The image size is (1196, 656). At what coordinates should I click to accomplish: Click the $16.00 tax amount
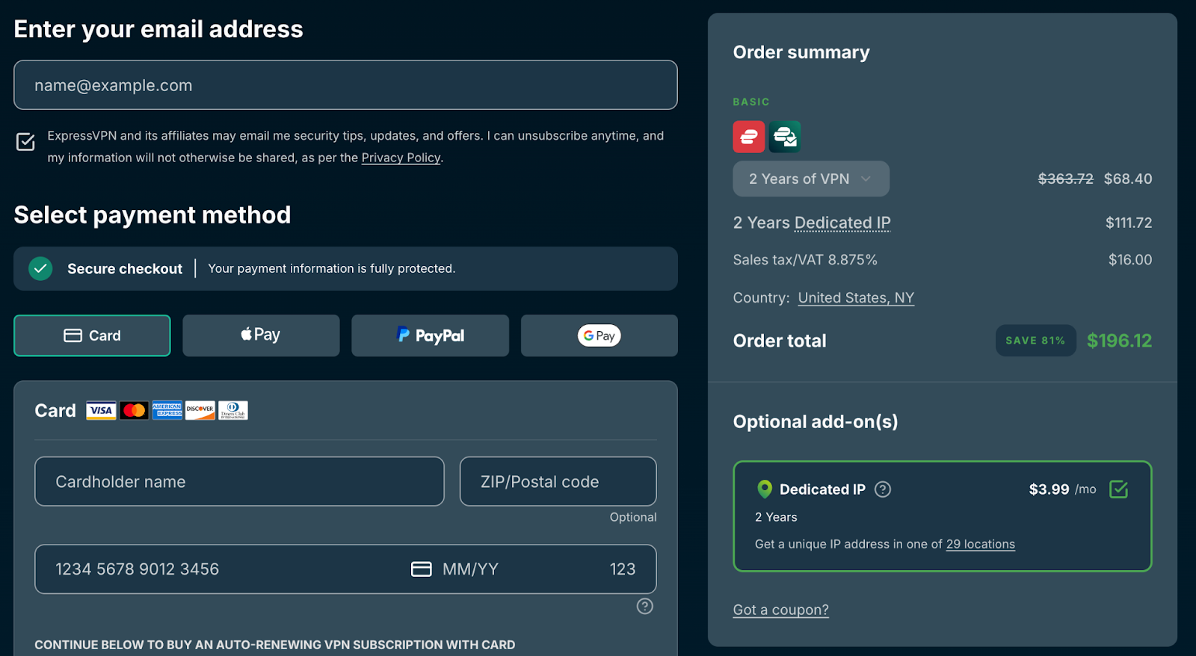[1130, 260]
